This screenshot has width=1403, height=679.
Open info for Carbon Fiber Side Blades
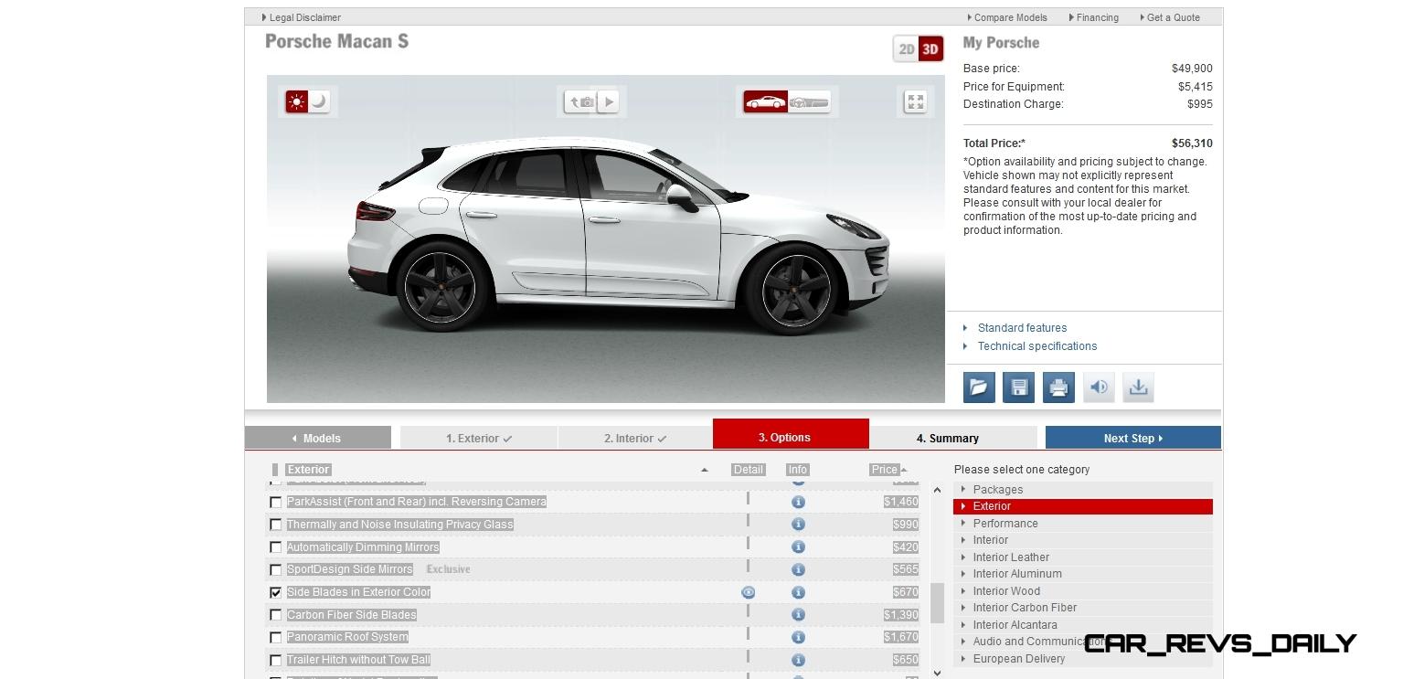click(x=798, y=614)
